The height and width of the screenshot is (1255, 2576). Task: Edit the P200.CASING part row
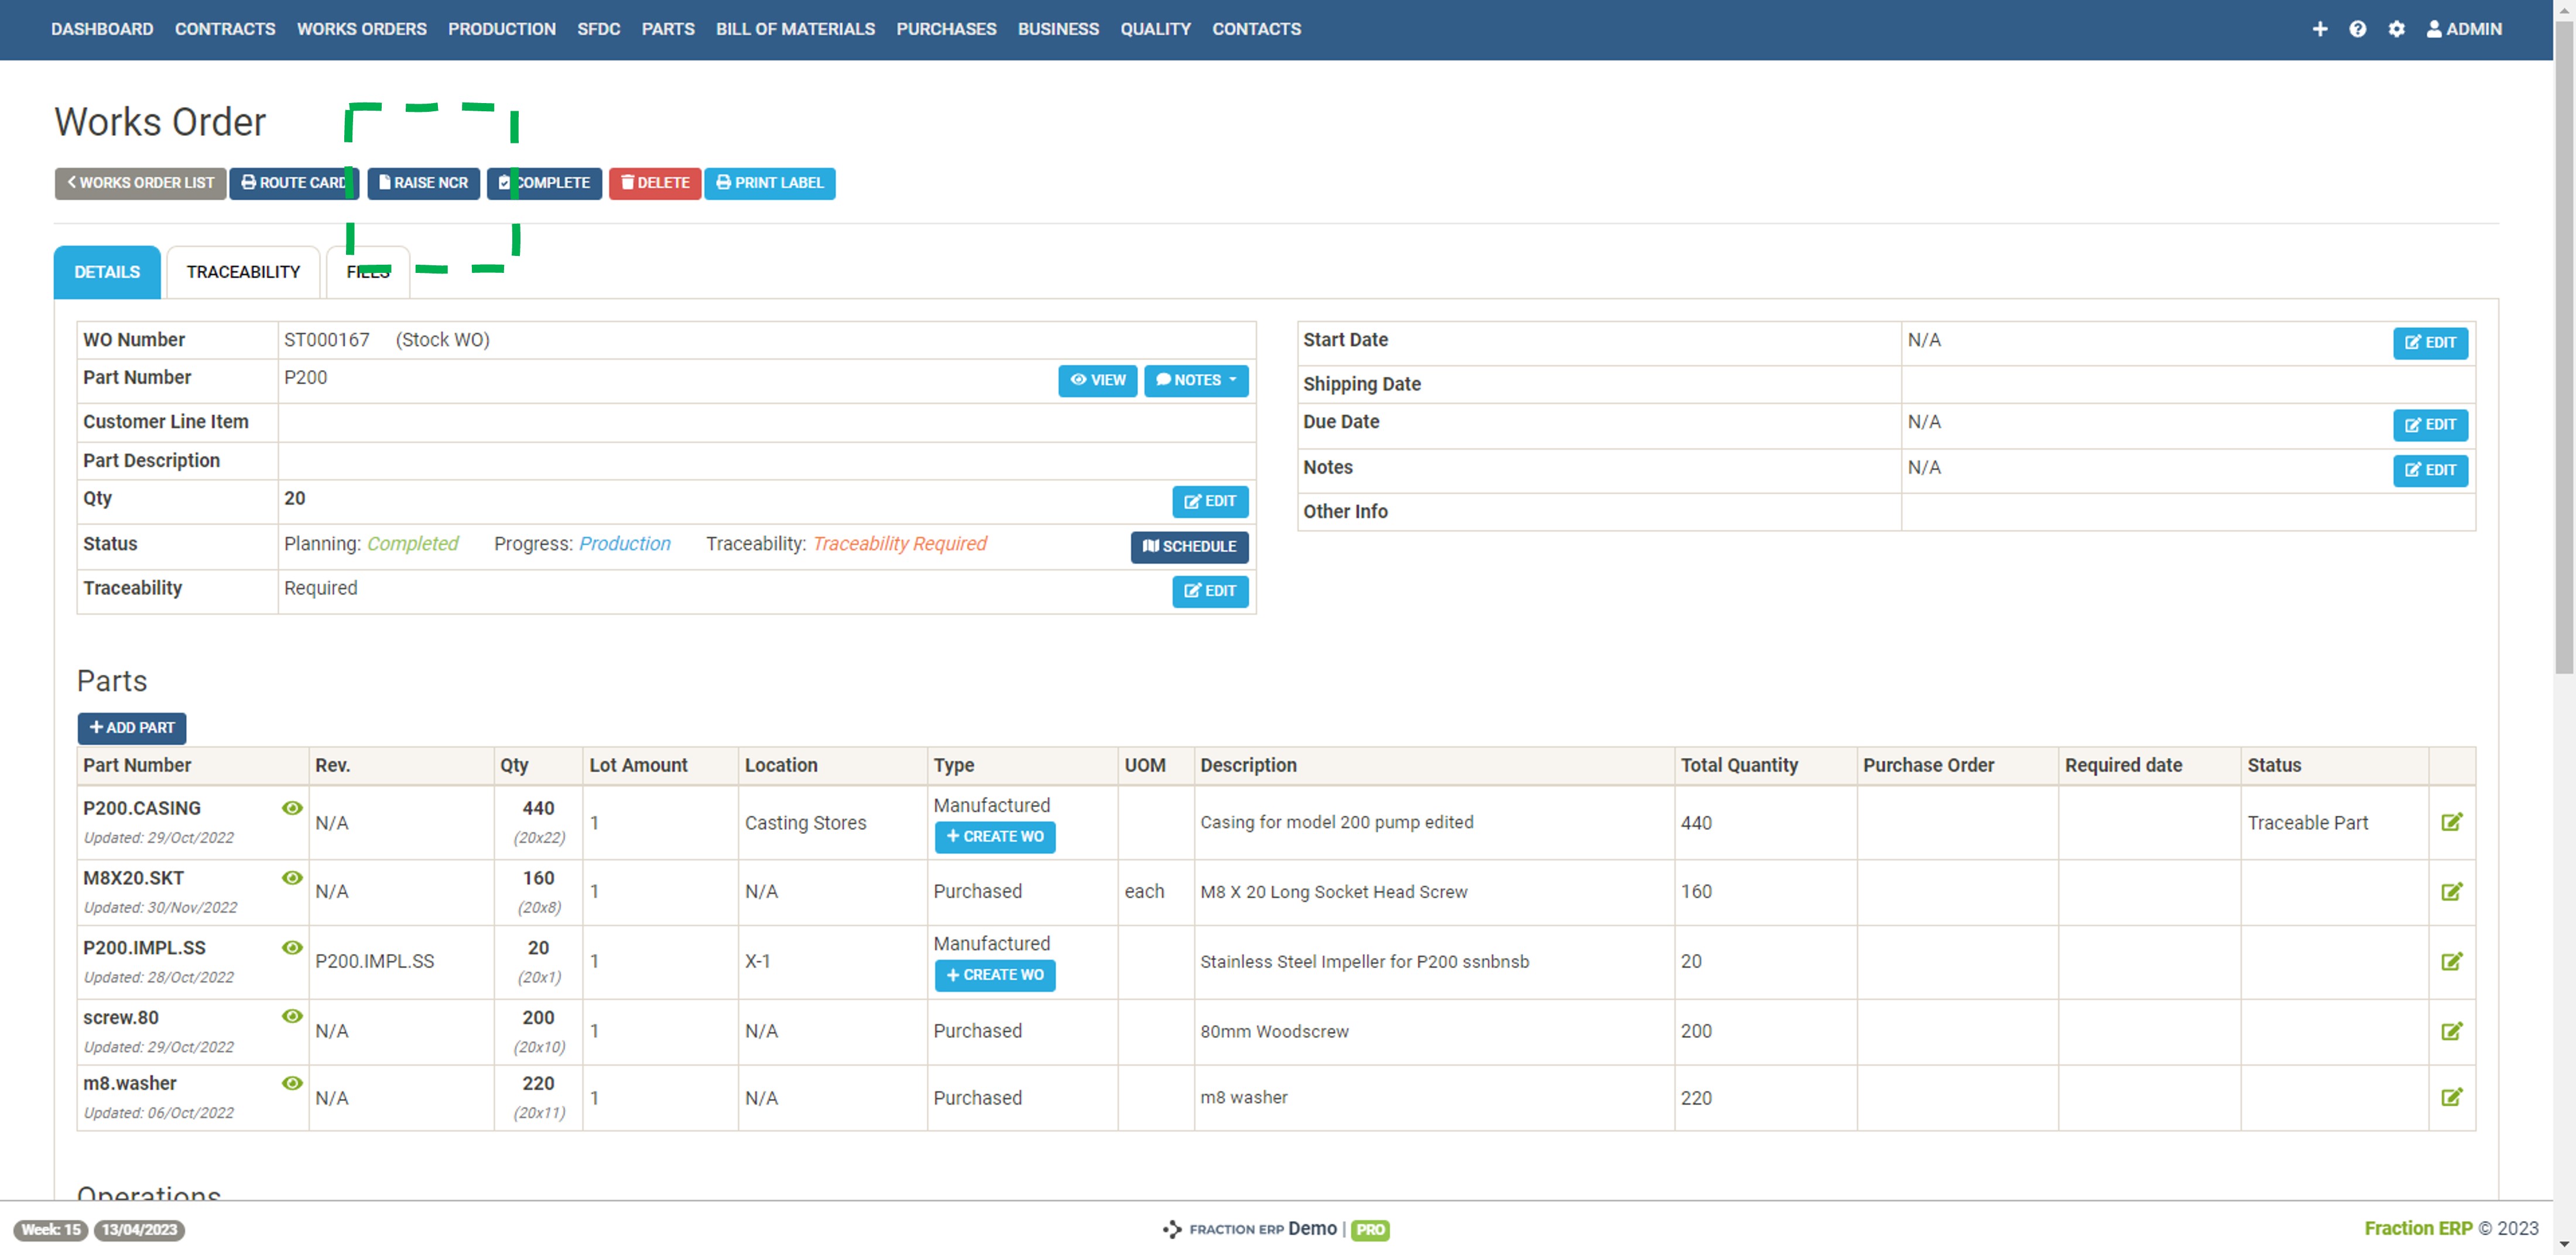coord(2451,822)
